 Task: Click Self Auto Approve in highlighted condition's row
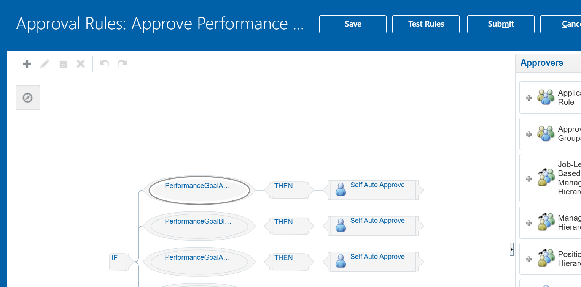click(x=377, y=185)
